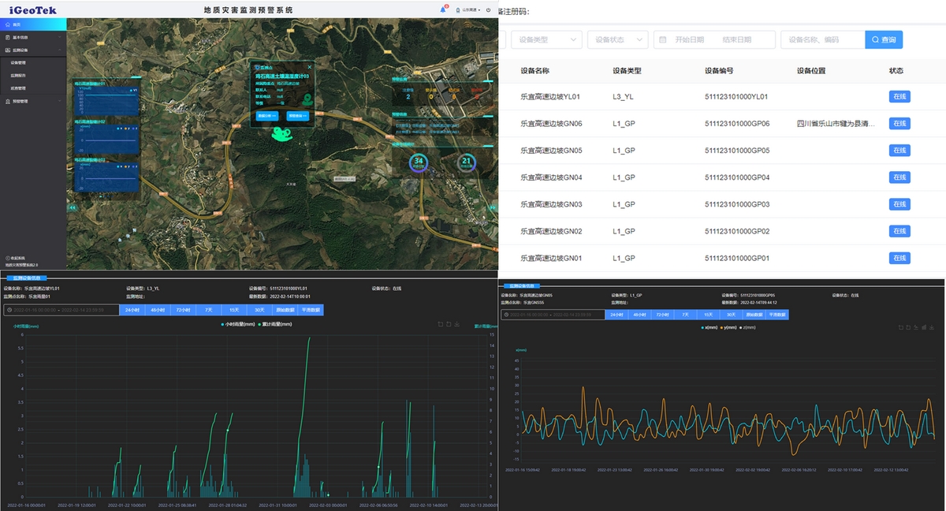
Task: Click 在线 status for 乐宜高速边坡GN05
Action: pos(899,151)
